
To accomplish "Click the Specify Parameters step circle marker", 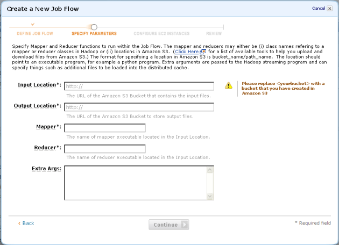I will click(x=94, y=27).
